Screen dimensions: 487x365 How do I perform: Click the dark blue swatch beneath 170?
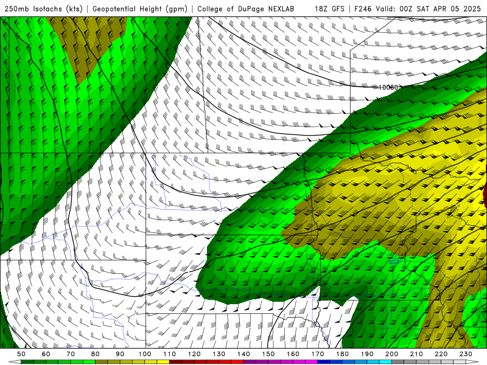[324, 362]
